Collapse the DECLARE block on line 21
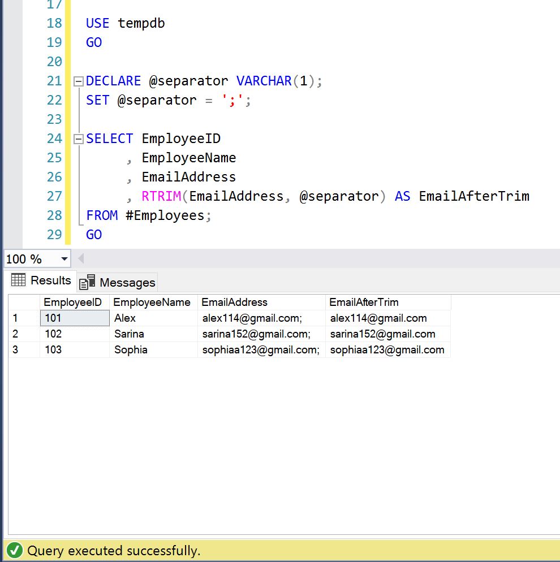Image resolution: width=560 pixels, height=562 pixels. (x=79, y=81)
